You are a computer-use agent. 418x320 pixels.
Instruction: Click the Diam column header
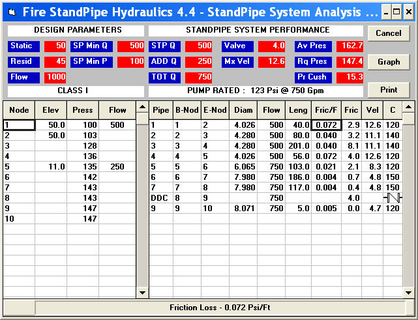(x=243, y=110)
